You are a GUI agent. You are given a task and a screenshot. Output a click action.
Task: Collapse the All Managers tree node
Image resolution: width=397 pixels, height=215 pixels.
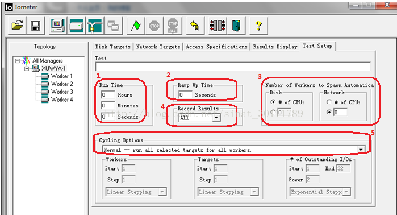17,61
